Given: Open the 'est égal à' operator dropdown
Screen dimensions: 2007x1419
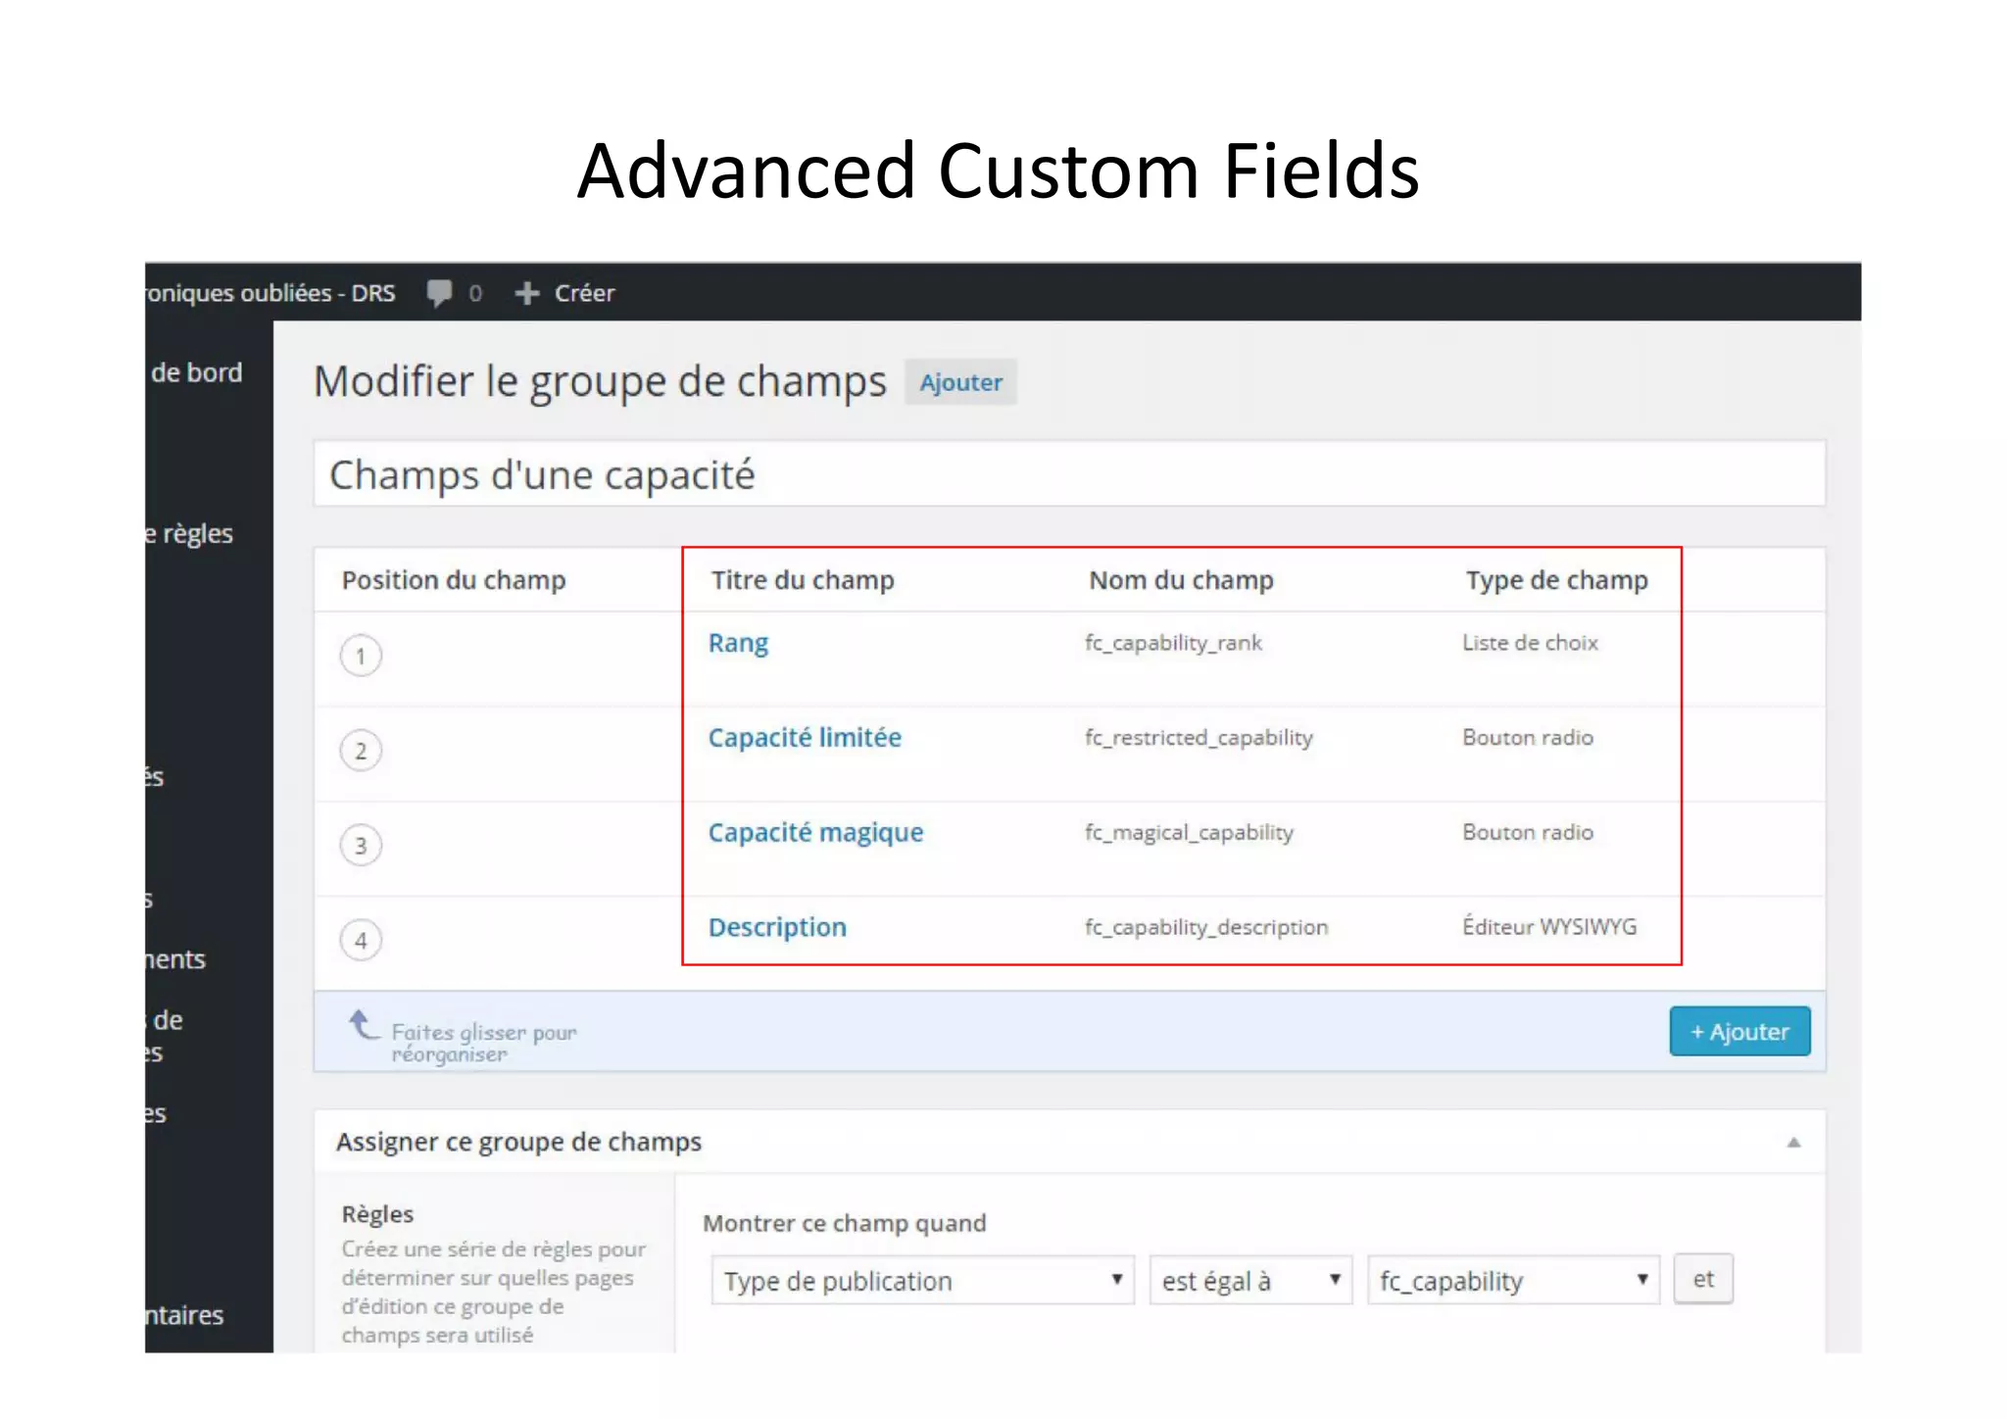Looking at the screenshot, I should (x=1250, y=1280).
